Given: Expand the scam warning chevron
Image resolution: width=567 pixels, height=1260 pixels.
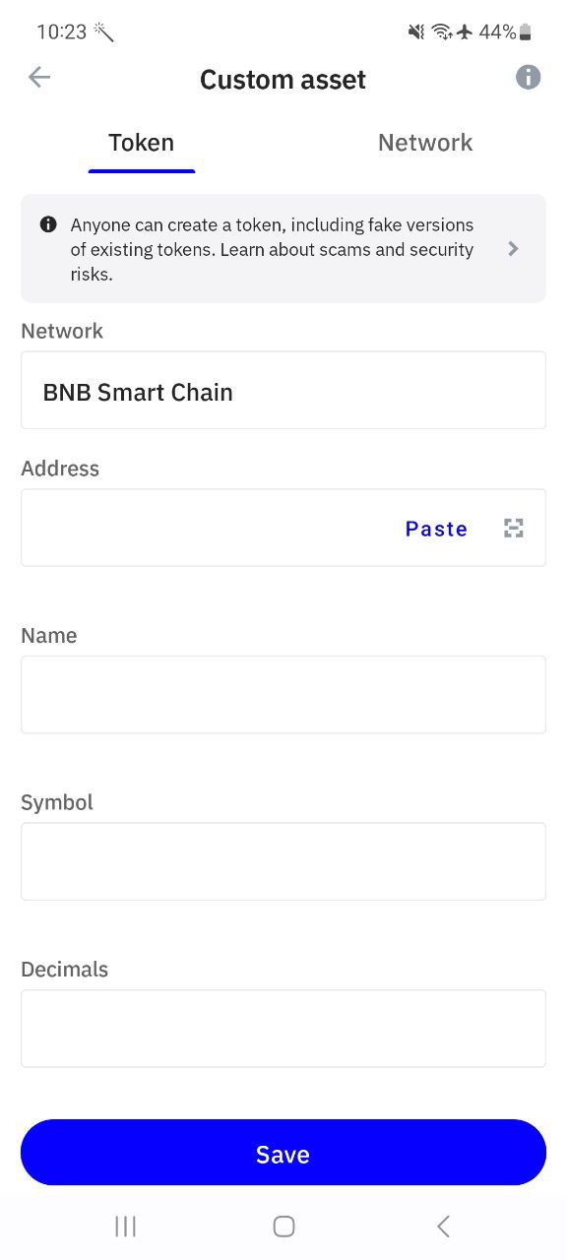Looking at the screenshot, I should point(513,249).
